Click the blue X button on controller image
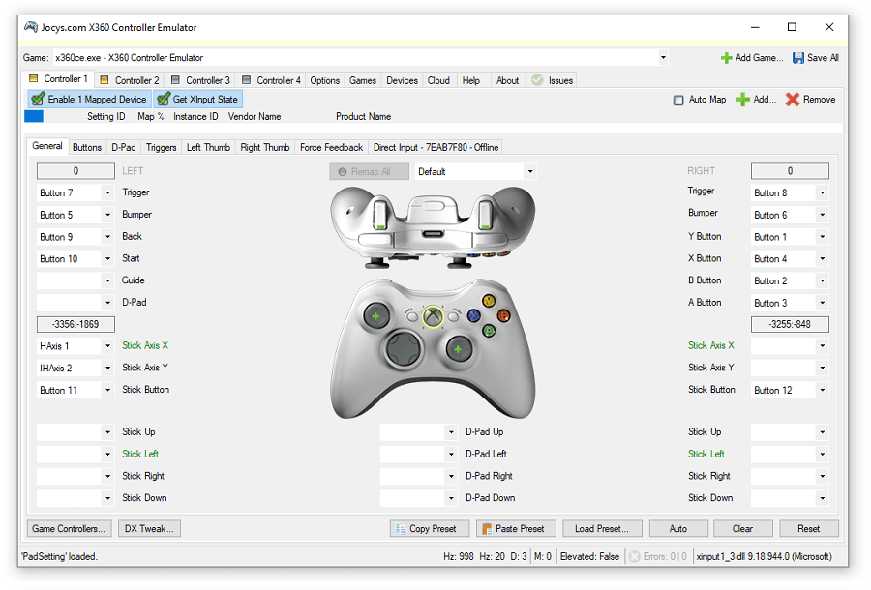Image resolution: width=871 pixels, height=590 pixels. pyautogui.click(x=474, y=316)
